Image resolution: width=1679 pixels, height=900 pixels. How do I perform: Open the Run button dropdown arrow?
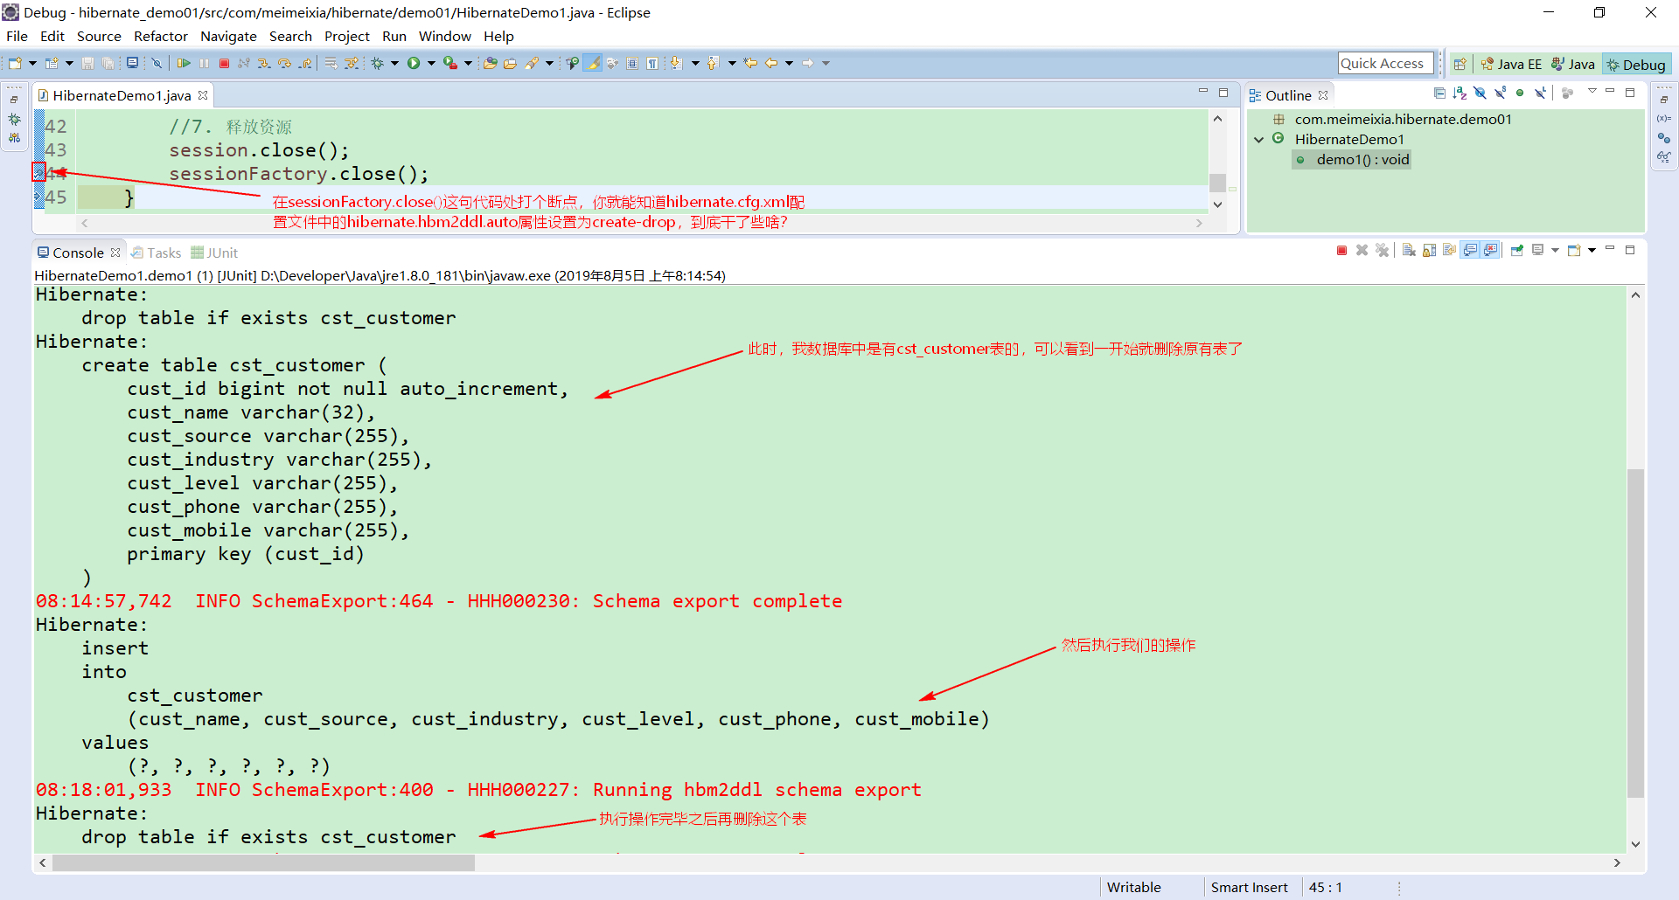tap(430, 63)
